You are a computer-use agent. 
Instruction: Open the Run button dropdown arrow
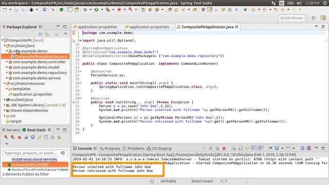tap(102, 10)
